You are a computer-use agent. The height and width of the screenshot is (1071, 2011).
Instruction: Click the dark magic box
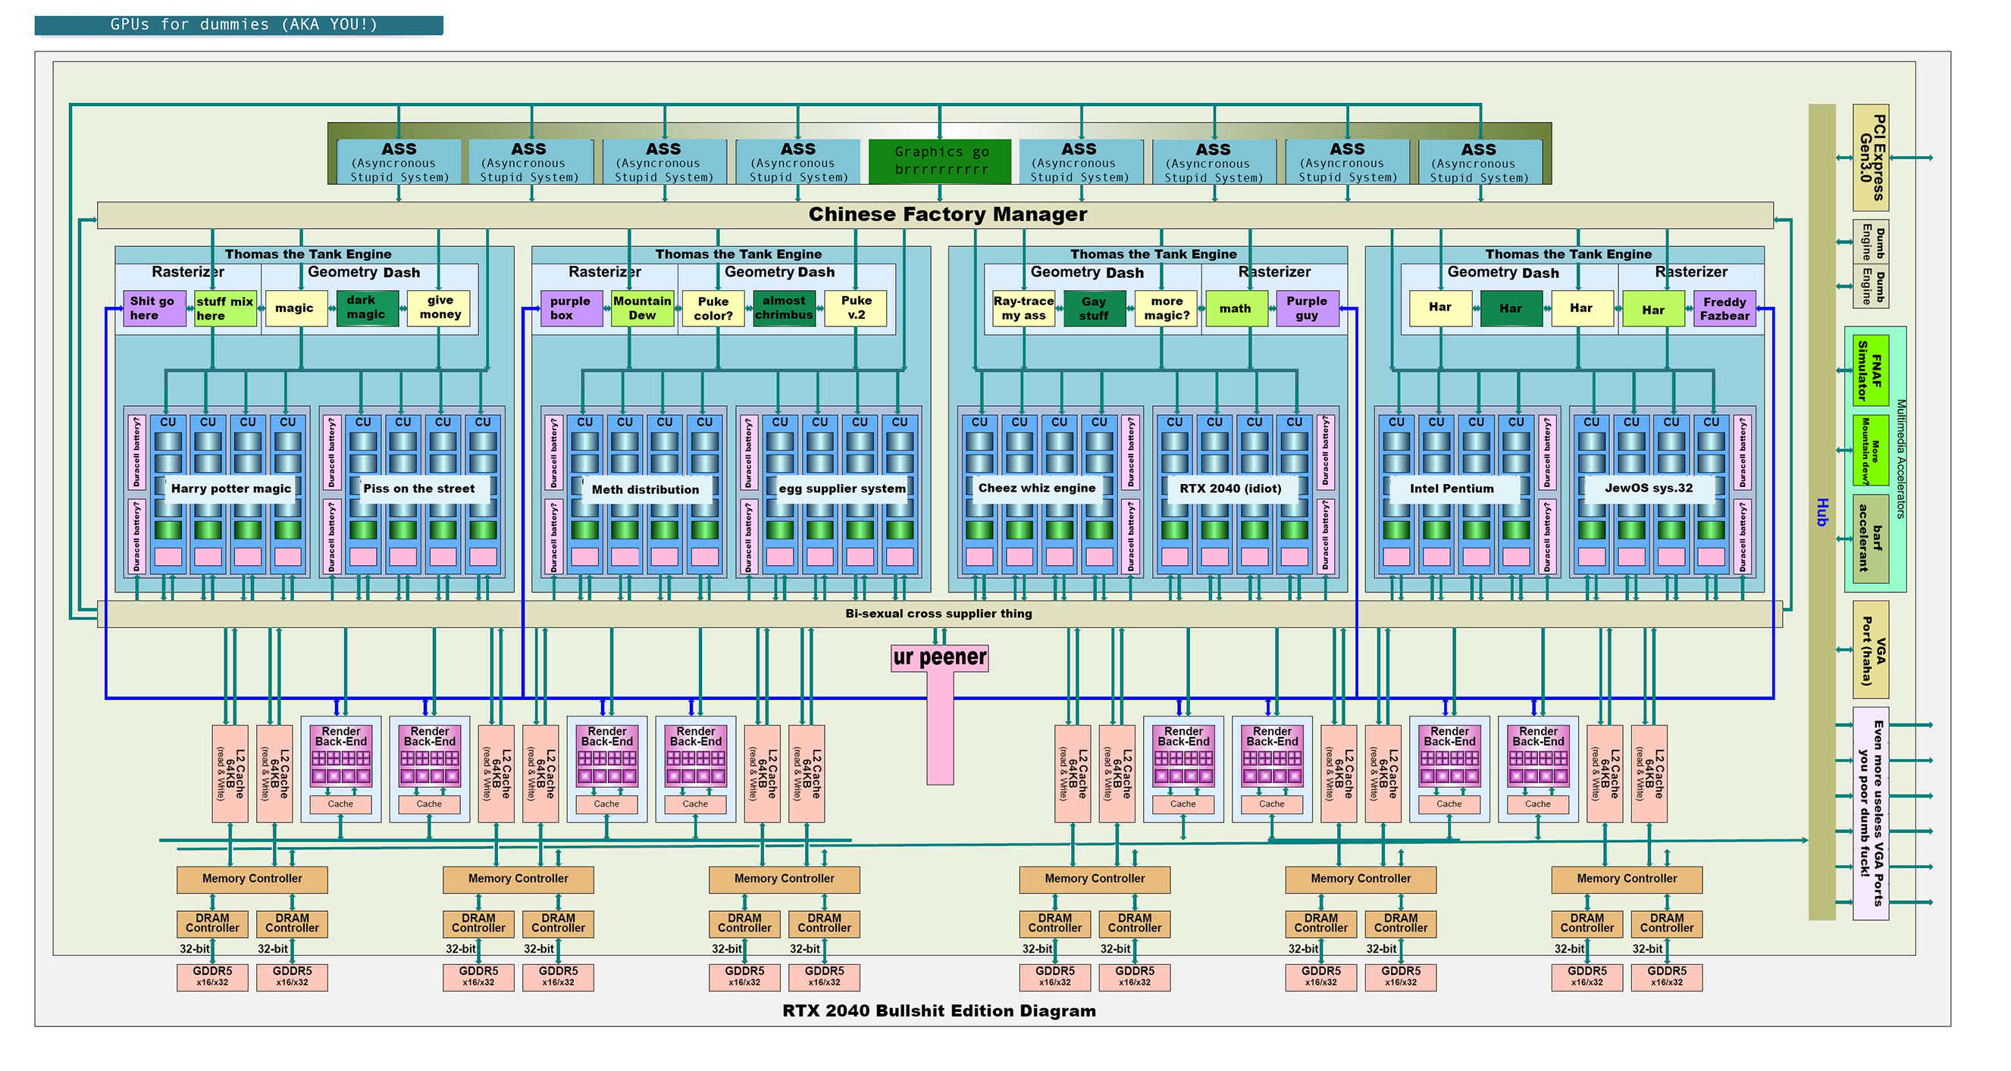point(366,308)
